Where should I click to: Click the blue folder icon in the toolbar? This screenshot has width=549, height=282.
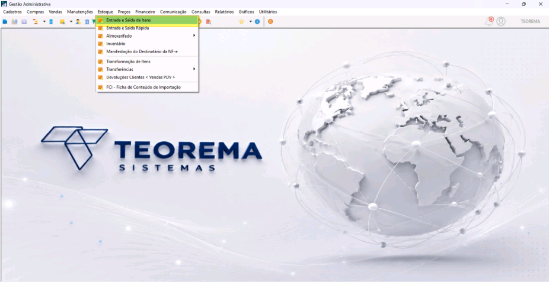point(5,22)
